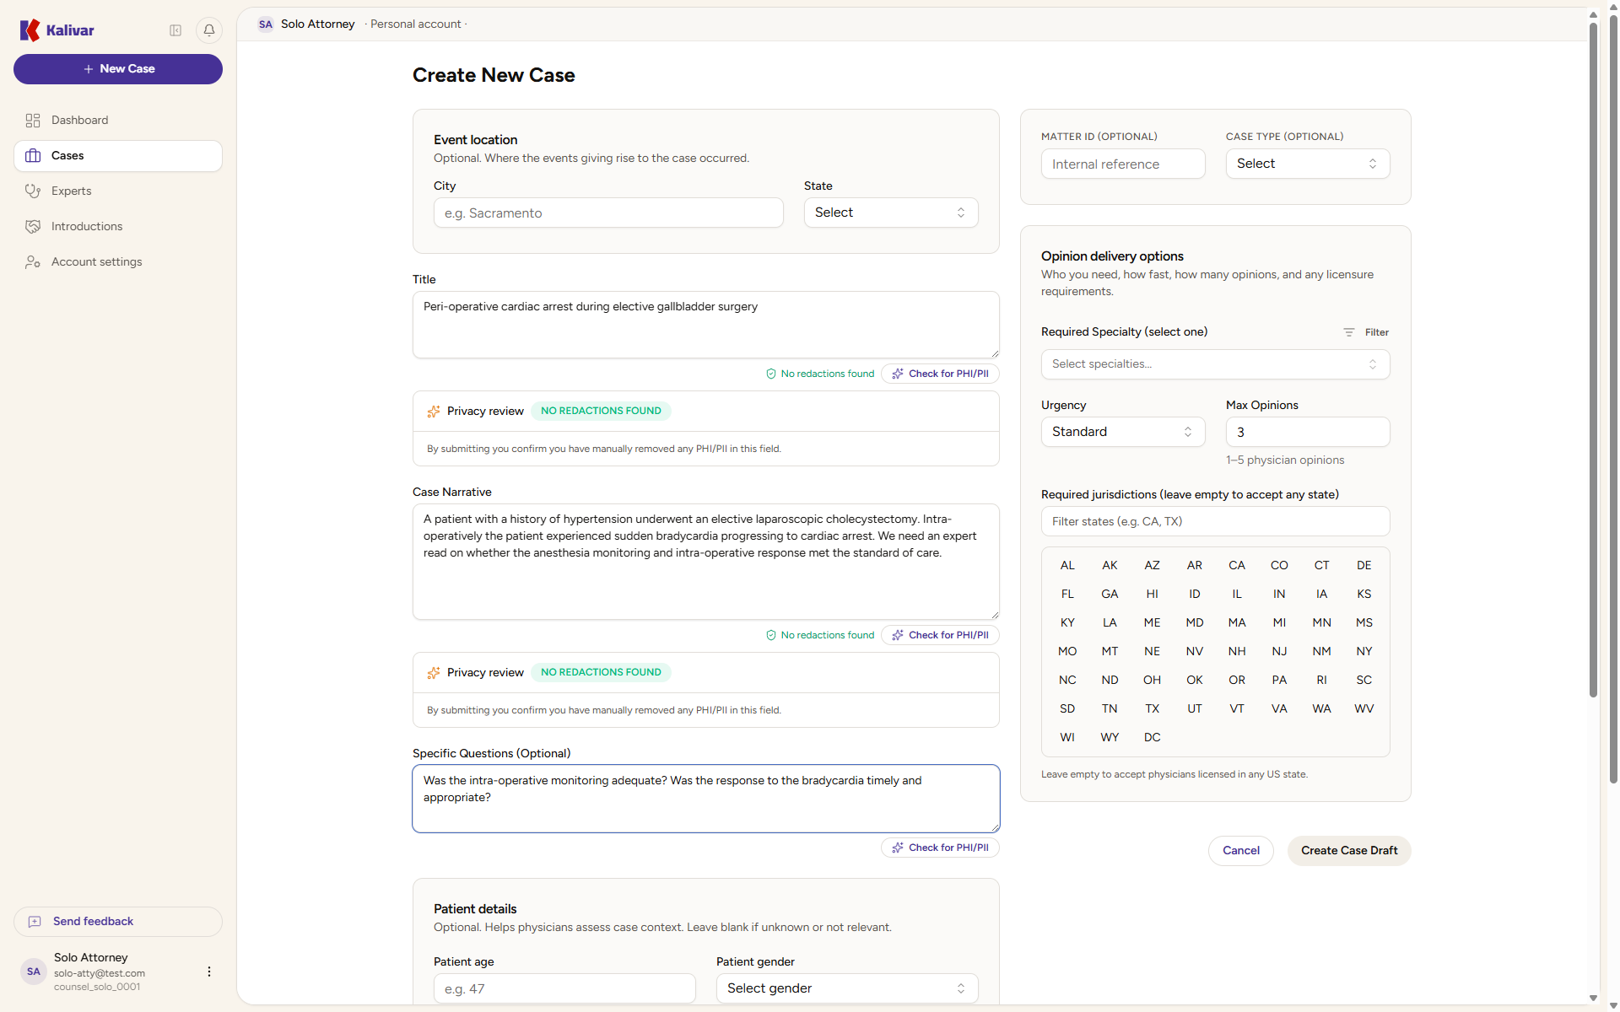Click into the Title text area
The image size is (1620, 1012).
pos(706,325)
